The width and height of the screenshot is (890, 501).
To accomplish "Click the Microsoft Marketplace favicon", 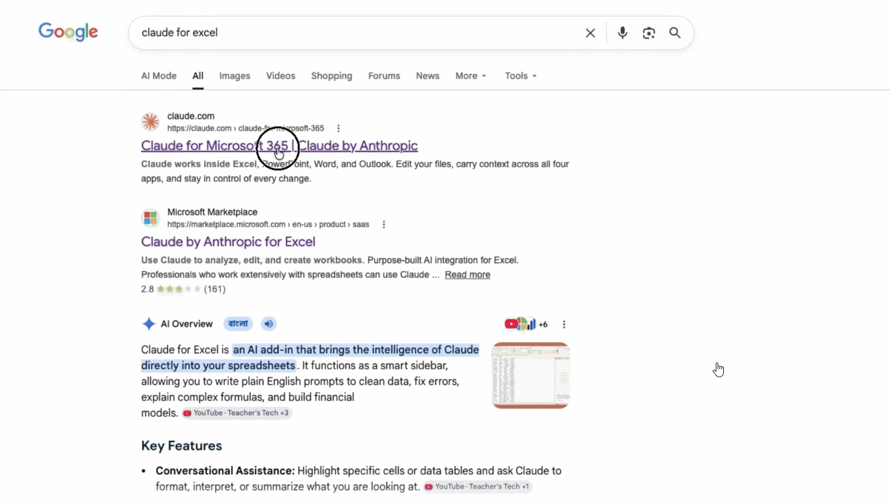I will click(150, 218).
